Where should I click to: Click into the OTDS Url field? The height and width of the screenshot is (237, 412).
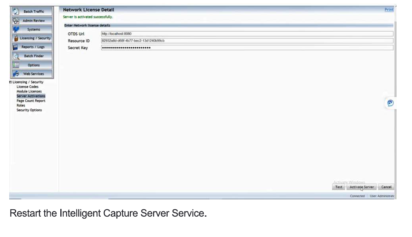(x=247, y=34)
